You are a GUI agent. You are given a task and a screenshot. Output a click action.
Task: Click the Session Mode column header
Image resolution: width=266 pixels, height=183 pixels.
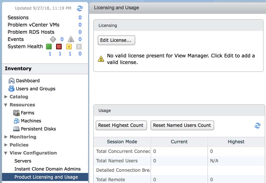pyautogui.click(x=122, y=142)
